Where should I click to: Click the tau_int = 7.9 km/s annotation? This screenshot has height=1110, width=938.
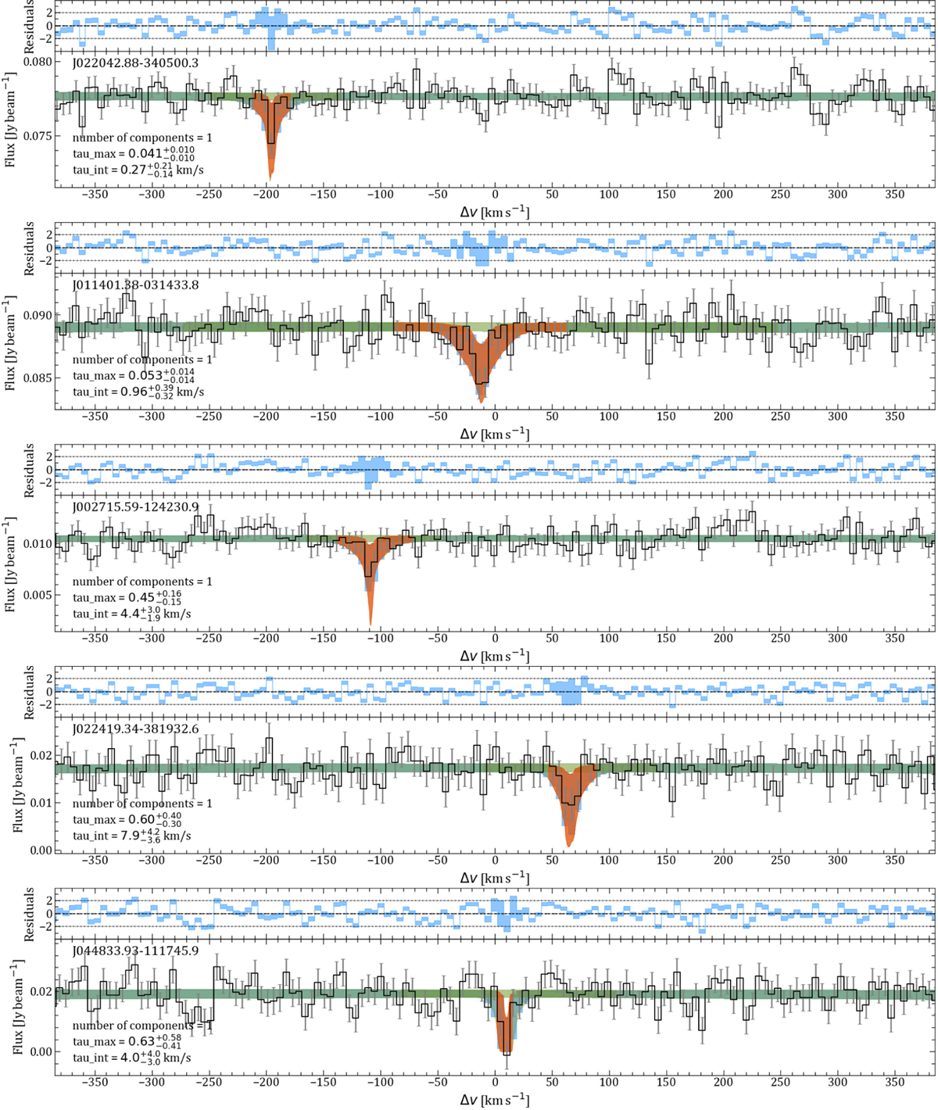pyautogui.click(x=131, y=836)
